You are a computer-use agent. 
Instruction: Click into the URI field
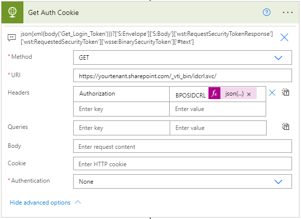[x=182, y=76]
